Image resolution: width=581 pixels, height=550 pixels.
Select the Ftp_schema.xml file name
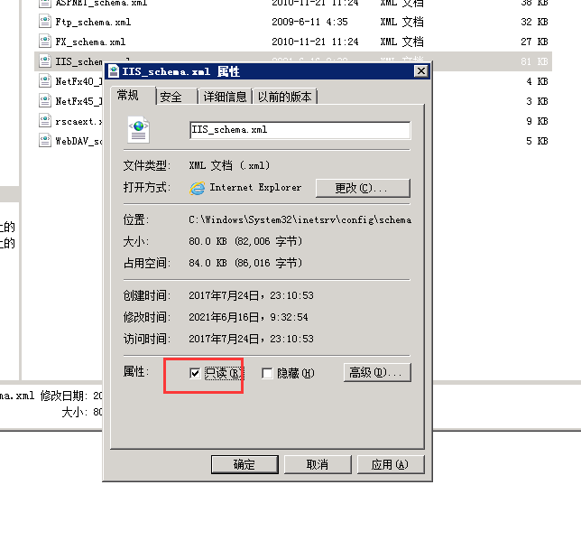coord(93,22)
